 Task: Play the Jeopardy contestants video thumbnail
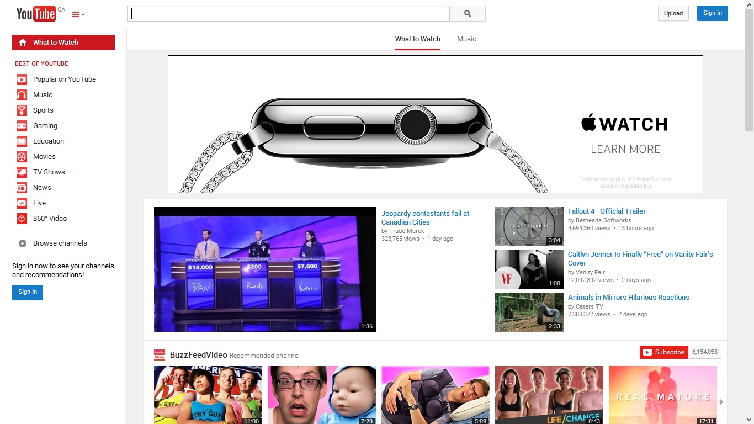tap(265, 269)
